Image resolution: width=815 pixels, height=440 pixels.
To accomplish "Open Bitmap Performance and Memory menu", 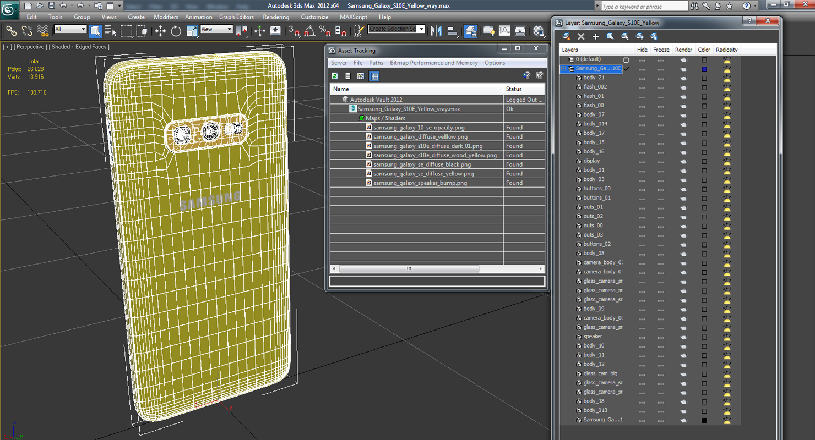I will pos(433,63).
